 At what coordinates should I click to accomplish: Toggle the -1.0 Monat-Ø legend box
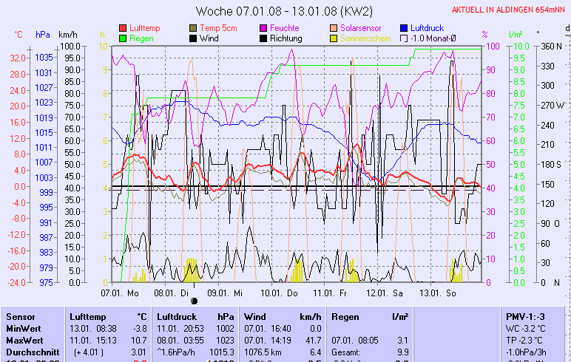coord(404,38)
